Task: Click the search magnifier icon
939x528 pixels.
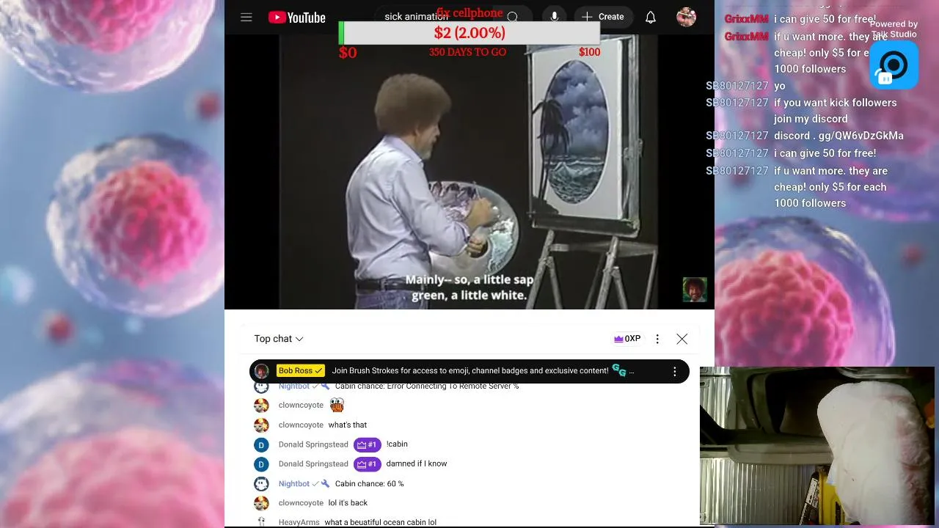Action: pyautogui.click(x=513, y=17)
